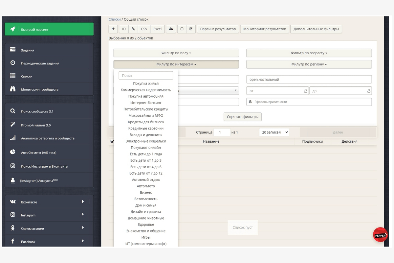Image resolution: width=394 pixels, height=263 pixels.
Task: Open Быстрый парсинг with rocket icon
Action: (x=49, y=29)
